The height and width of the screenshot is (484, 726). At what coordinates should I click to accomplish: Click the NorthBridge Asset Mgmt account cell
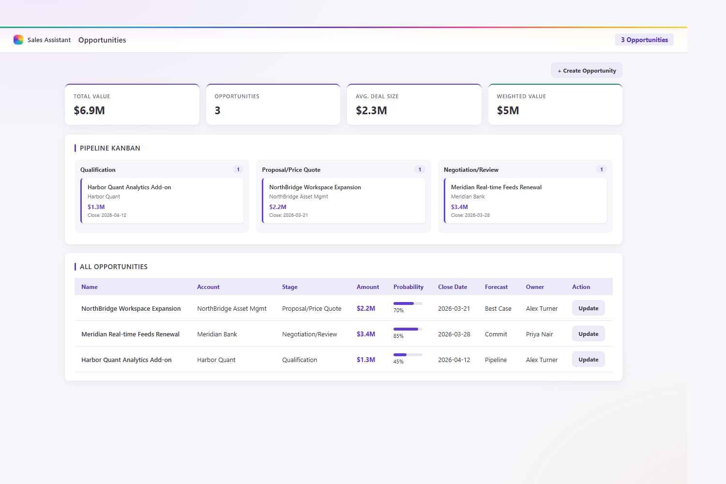tap(232, 308)
